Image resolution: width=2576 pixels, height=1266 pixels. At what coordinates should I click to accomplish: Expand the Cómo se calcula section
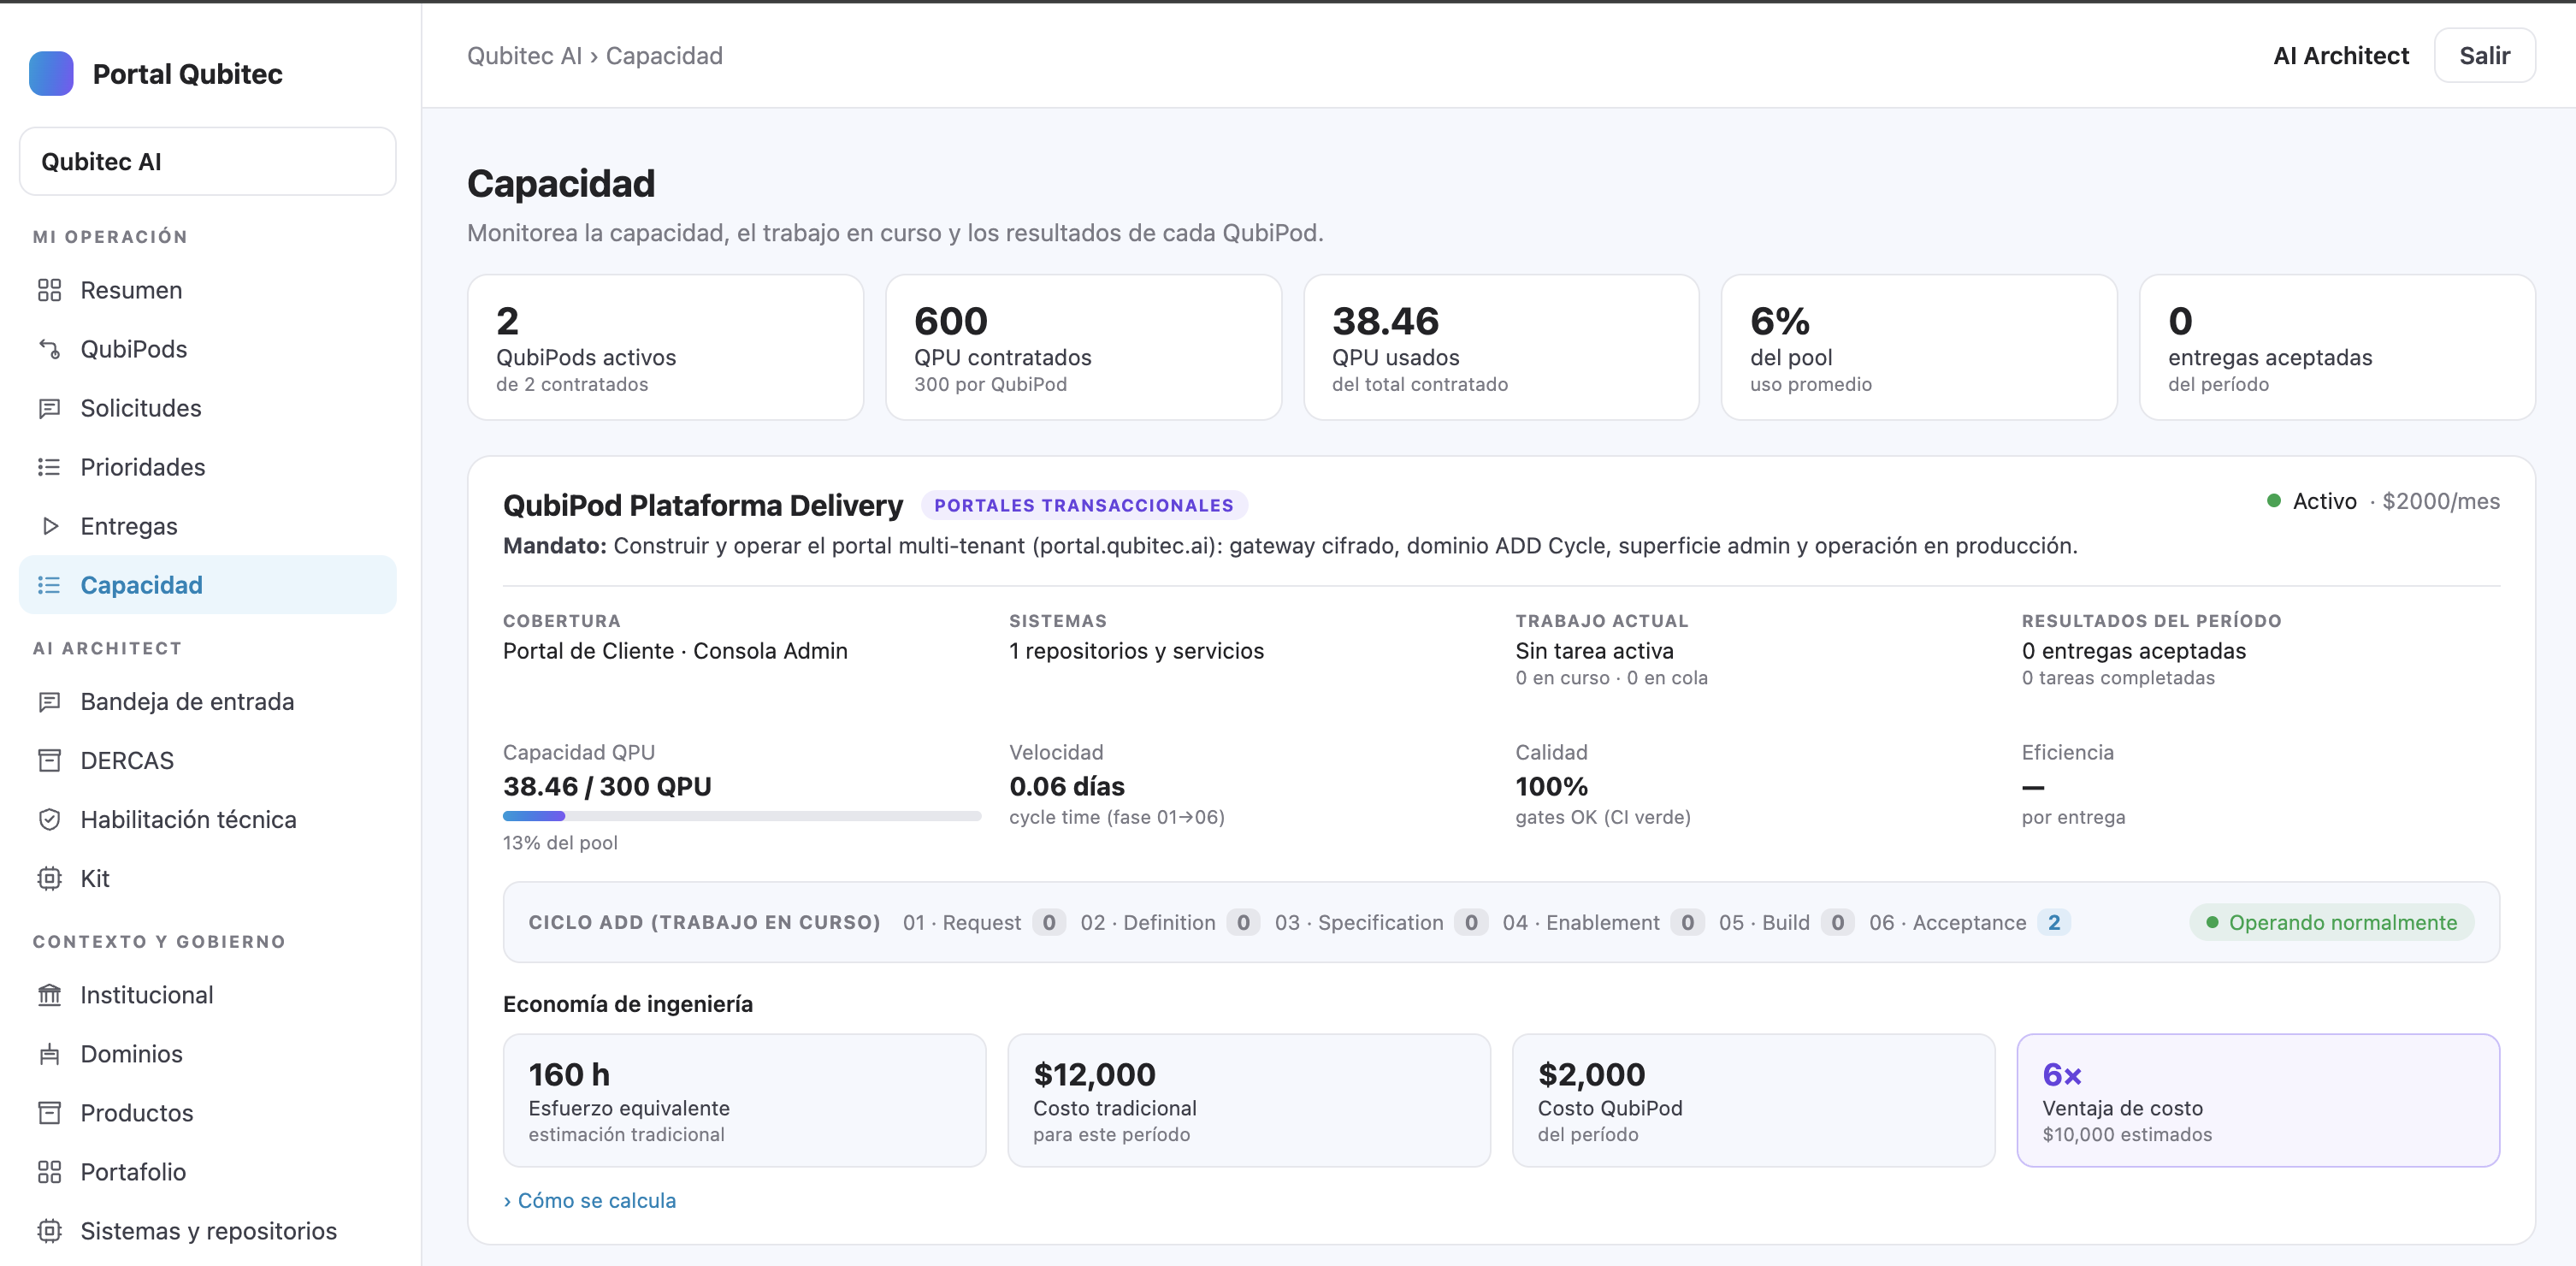click(589, 1200)
